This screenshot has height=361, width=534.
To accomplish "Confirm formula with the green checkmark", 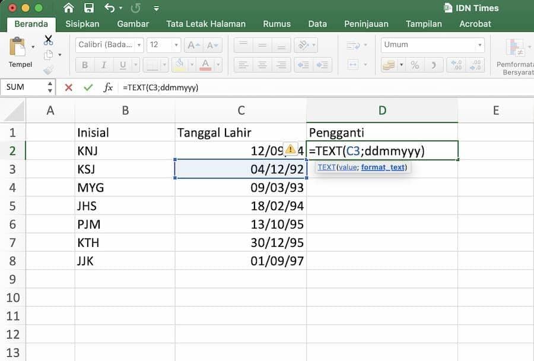I will pos(89,87).
